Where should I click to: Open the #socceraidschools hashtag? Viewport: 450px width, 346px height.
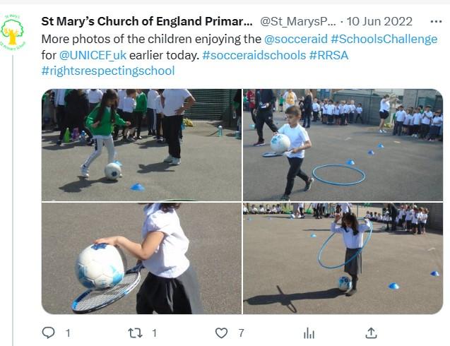pos(254,54)
